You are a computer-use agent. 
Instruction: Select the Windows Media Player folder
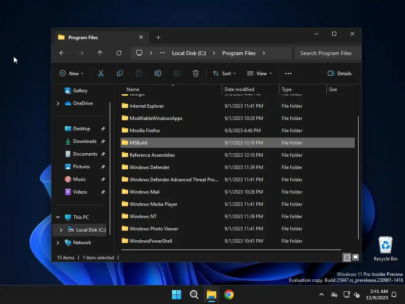pyautogui.click(x=237, y=204)
